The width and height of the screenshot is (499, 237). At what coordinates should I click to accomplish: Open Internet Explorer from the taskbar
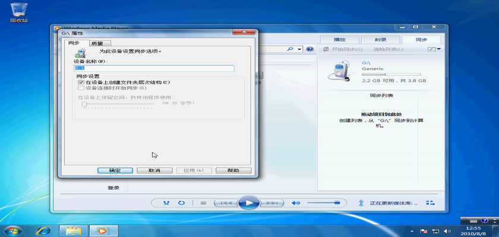coord(43,230)
